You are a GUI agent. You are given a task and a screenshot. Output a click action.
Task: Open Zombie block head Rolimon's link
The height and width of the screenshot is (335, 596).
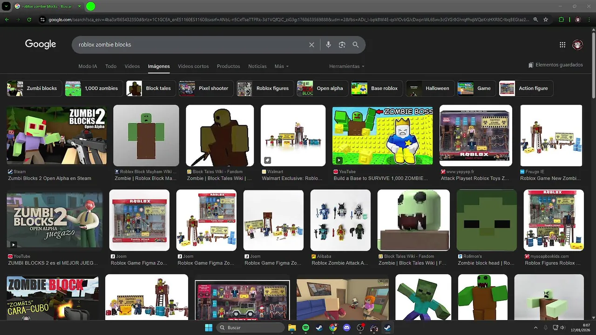(x=486, y=263)
